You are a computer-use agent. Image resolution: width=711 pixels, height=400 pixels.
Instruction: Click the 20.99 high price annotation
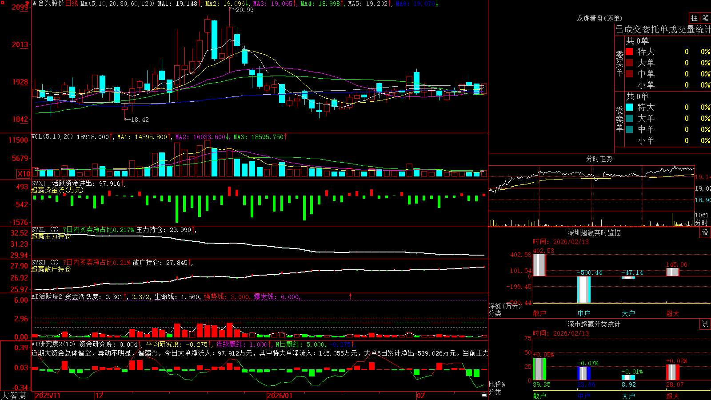coord(244,10)
